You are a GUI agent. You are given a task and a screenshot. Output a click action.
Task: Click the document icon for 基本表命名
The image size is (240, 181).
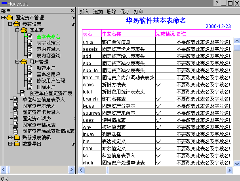click(30, 37)
